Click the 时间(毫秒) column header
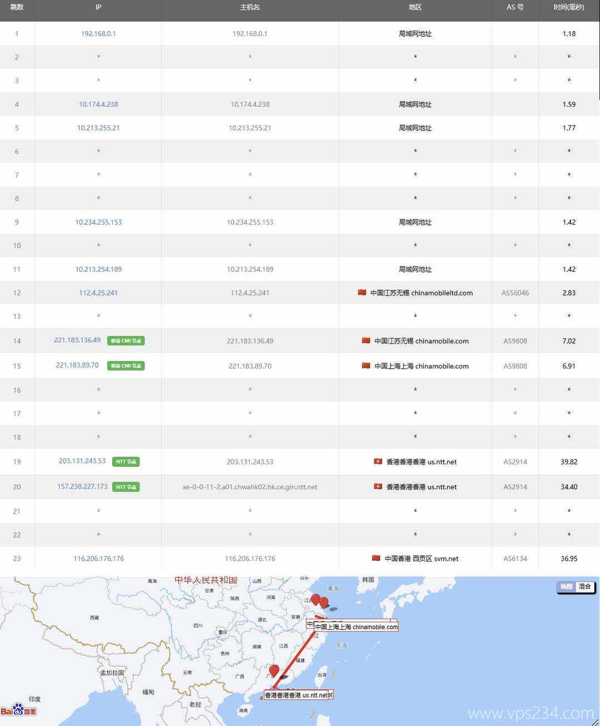 tap(569, 7)
